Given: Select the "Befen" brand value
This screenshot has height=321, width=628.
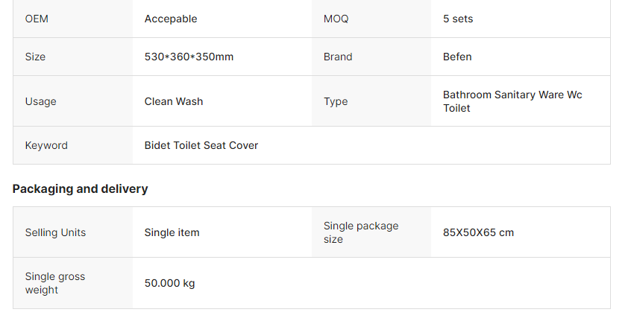Looking at the screenshot, I should (x=457, y=57).
